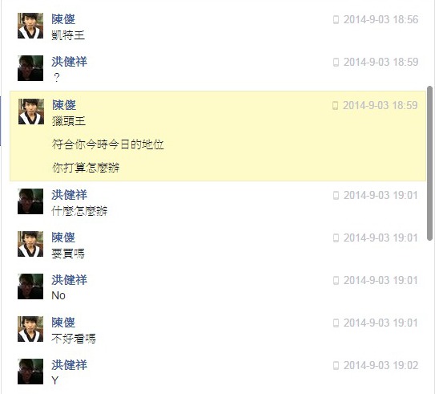Click the phone icon in the highlighted message
435x394 pixels.
pos(335,106)
